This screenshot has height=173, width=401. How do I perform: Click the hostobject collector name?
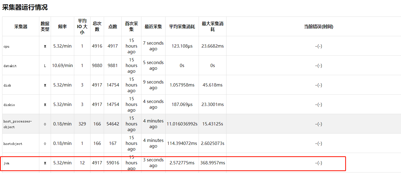tap(13, 144)
